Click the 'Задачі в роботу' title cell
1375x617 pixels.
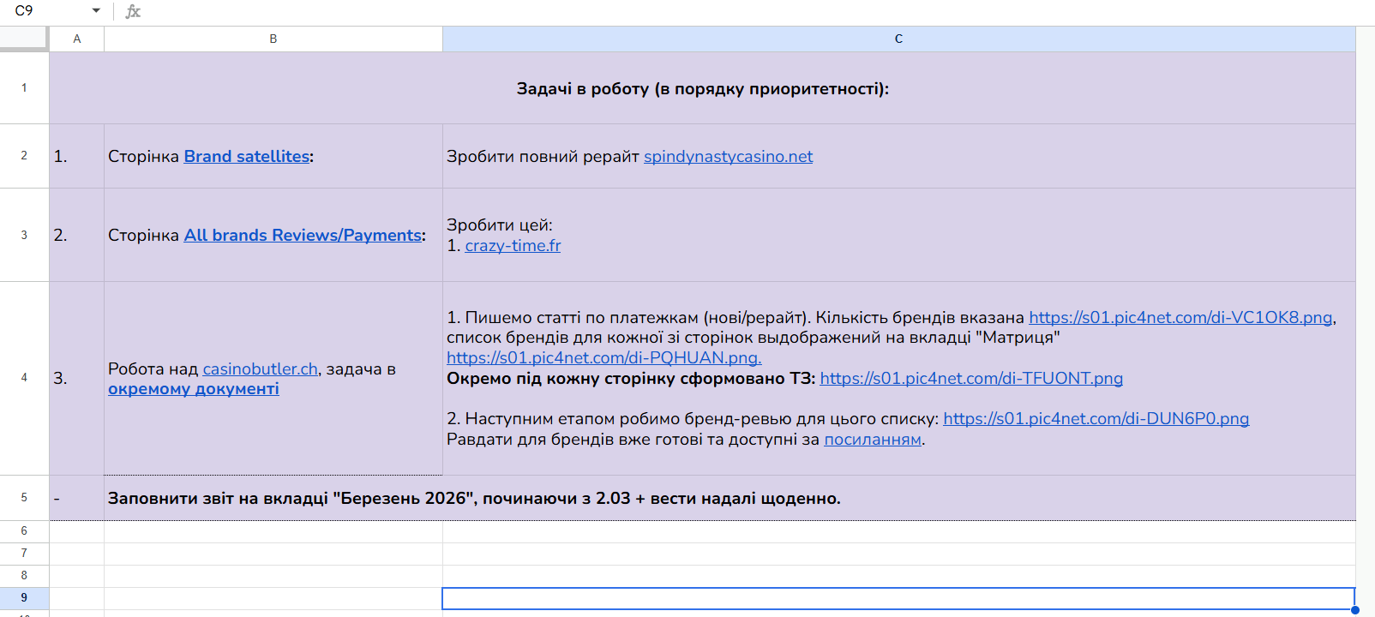703,88
